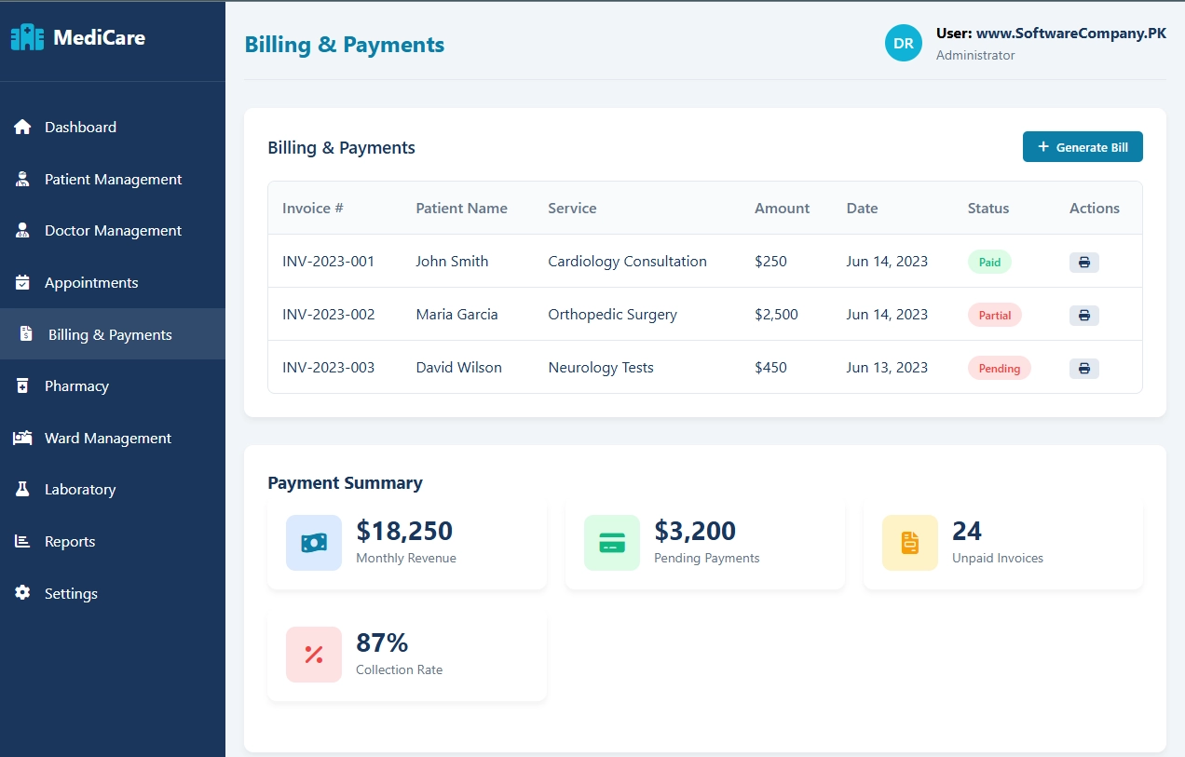Open the www.SoftwareCompany.PK link

point(1070,32)
